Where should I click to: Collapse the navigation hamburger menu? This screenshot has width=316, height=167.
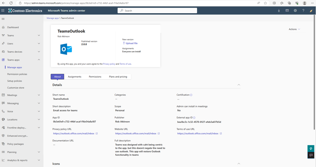[x=3, y=19]
